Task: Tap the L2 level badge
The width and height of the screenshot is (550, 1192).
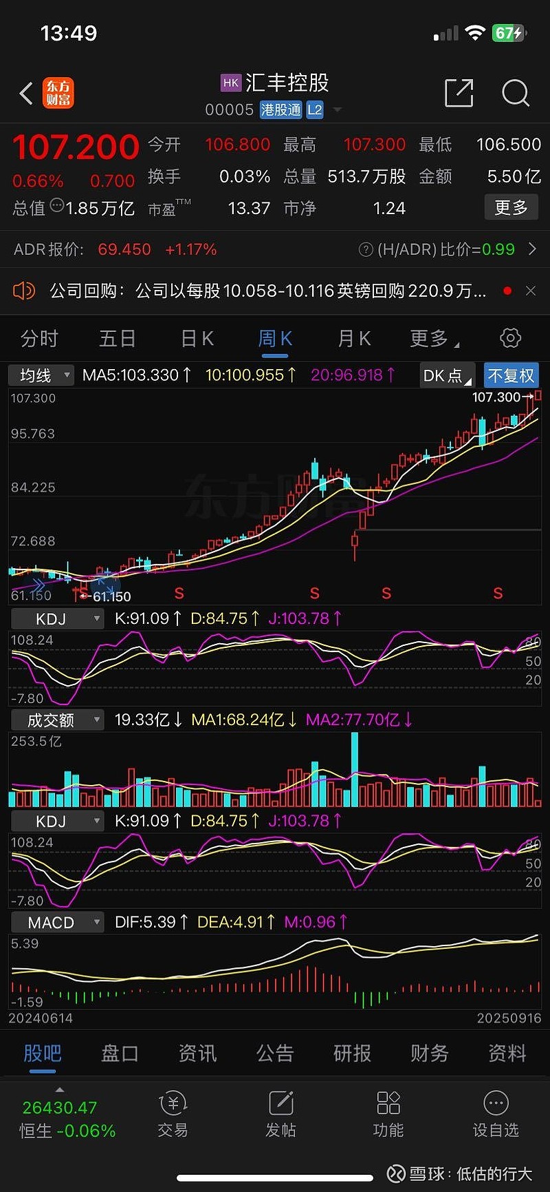Action: (315, 109)
